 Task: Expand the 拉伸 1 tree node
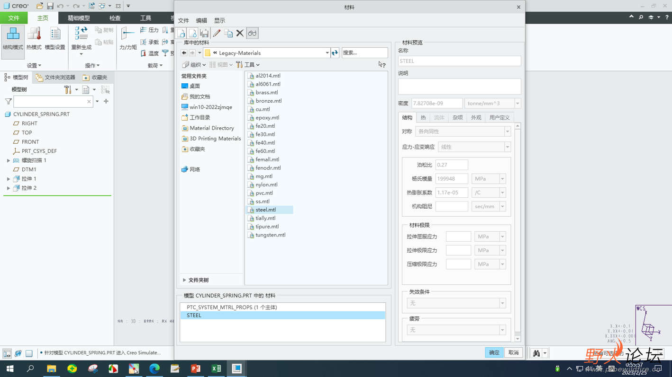(9, 179)
